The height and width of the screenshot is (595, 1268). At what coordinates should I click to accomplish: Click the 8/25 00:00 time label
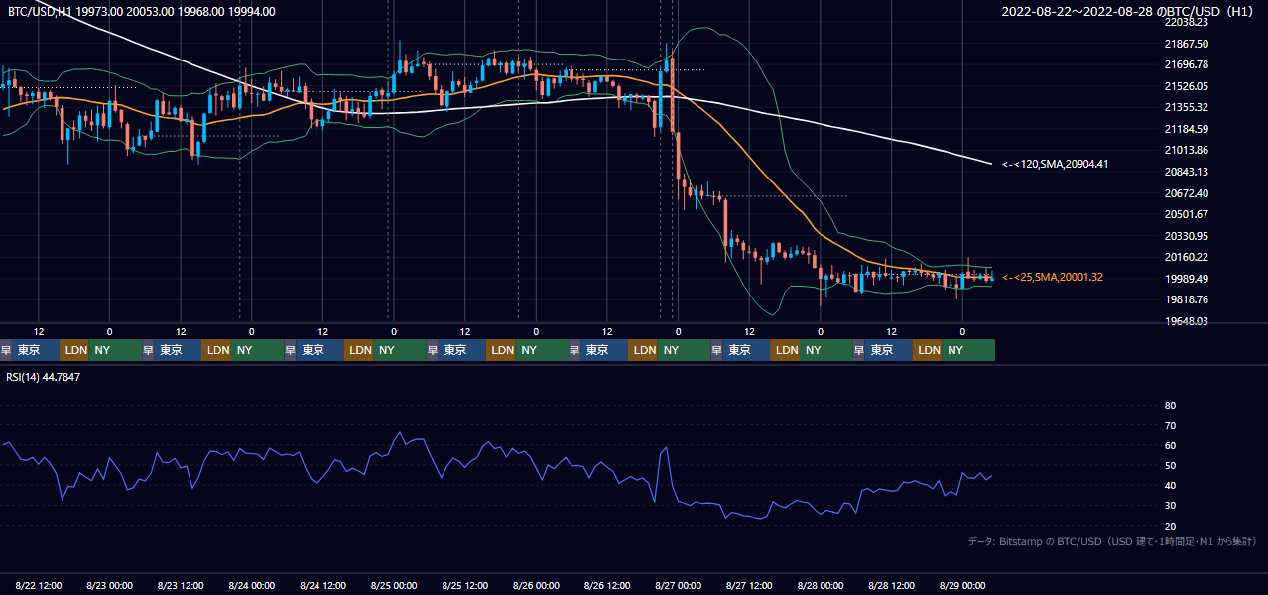point(394,585)
